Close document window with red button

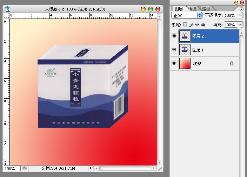pos(158,9)
